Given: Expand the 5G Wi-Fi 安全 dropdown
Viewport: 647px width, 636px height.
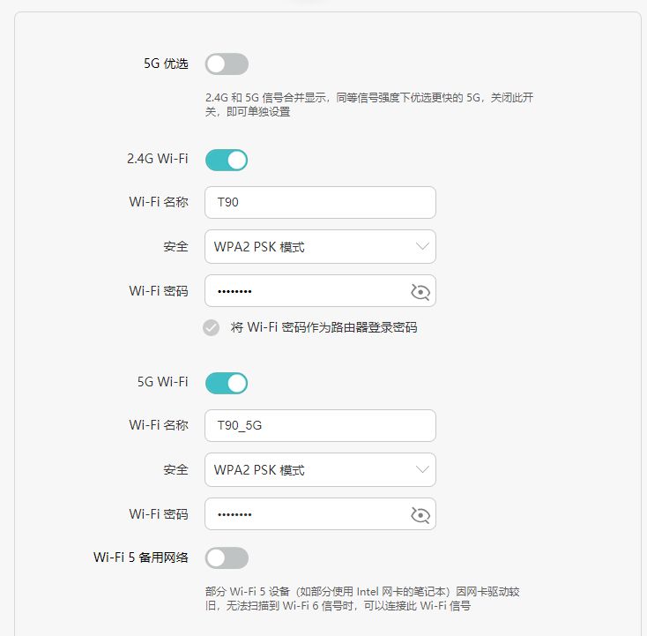Looking at the screenshot, I should tap(320, 470).
